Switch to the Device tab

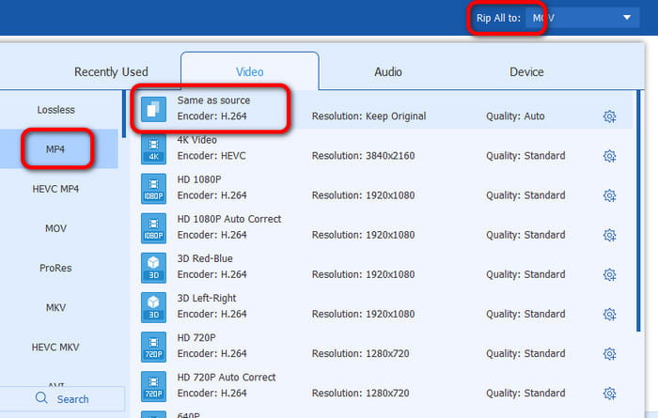[x=526, y=71]
